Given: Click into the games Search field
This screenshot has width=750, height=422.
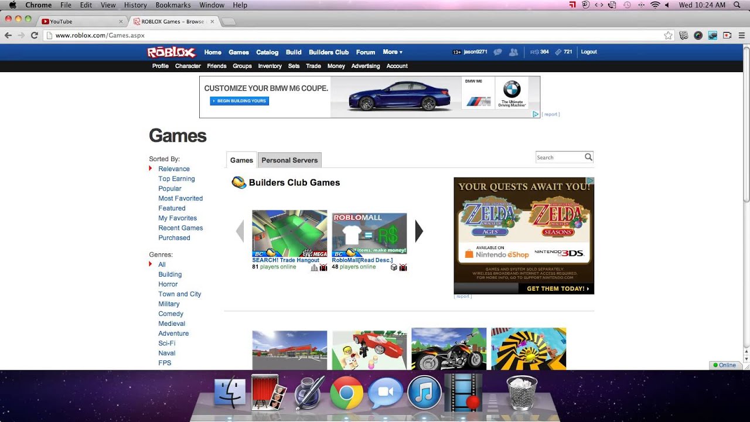Looking at the screenshot, I should 560,157.
